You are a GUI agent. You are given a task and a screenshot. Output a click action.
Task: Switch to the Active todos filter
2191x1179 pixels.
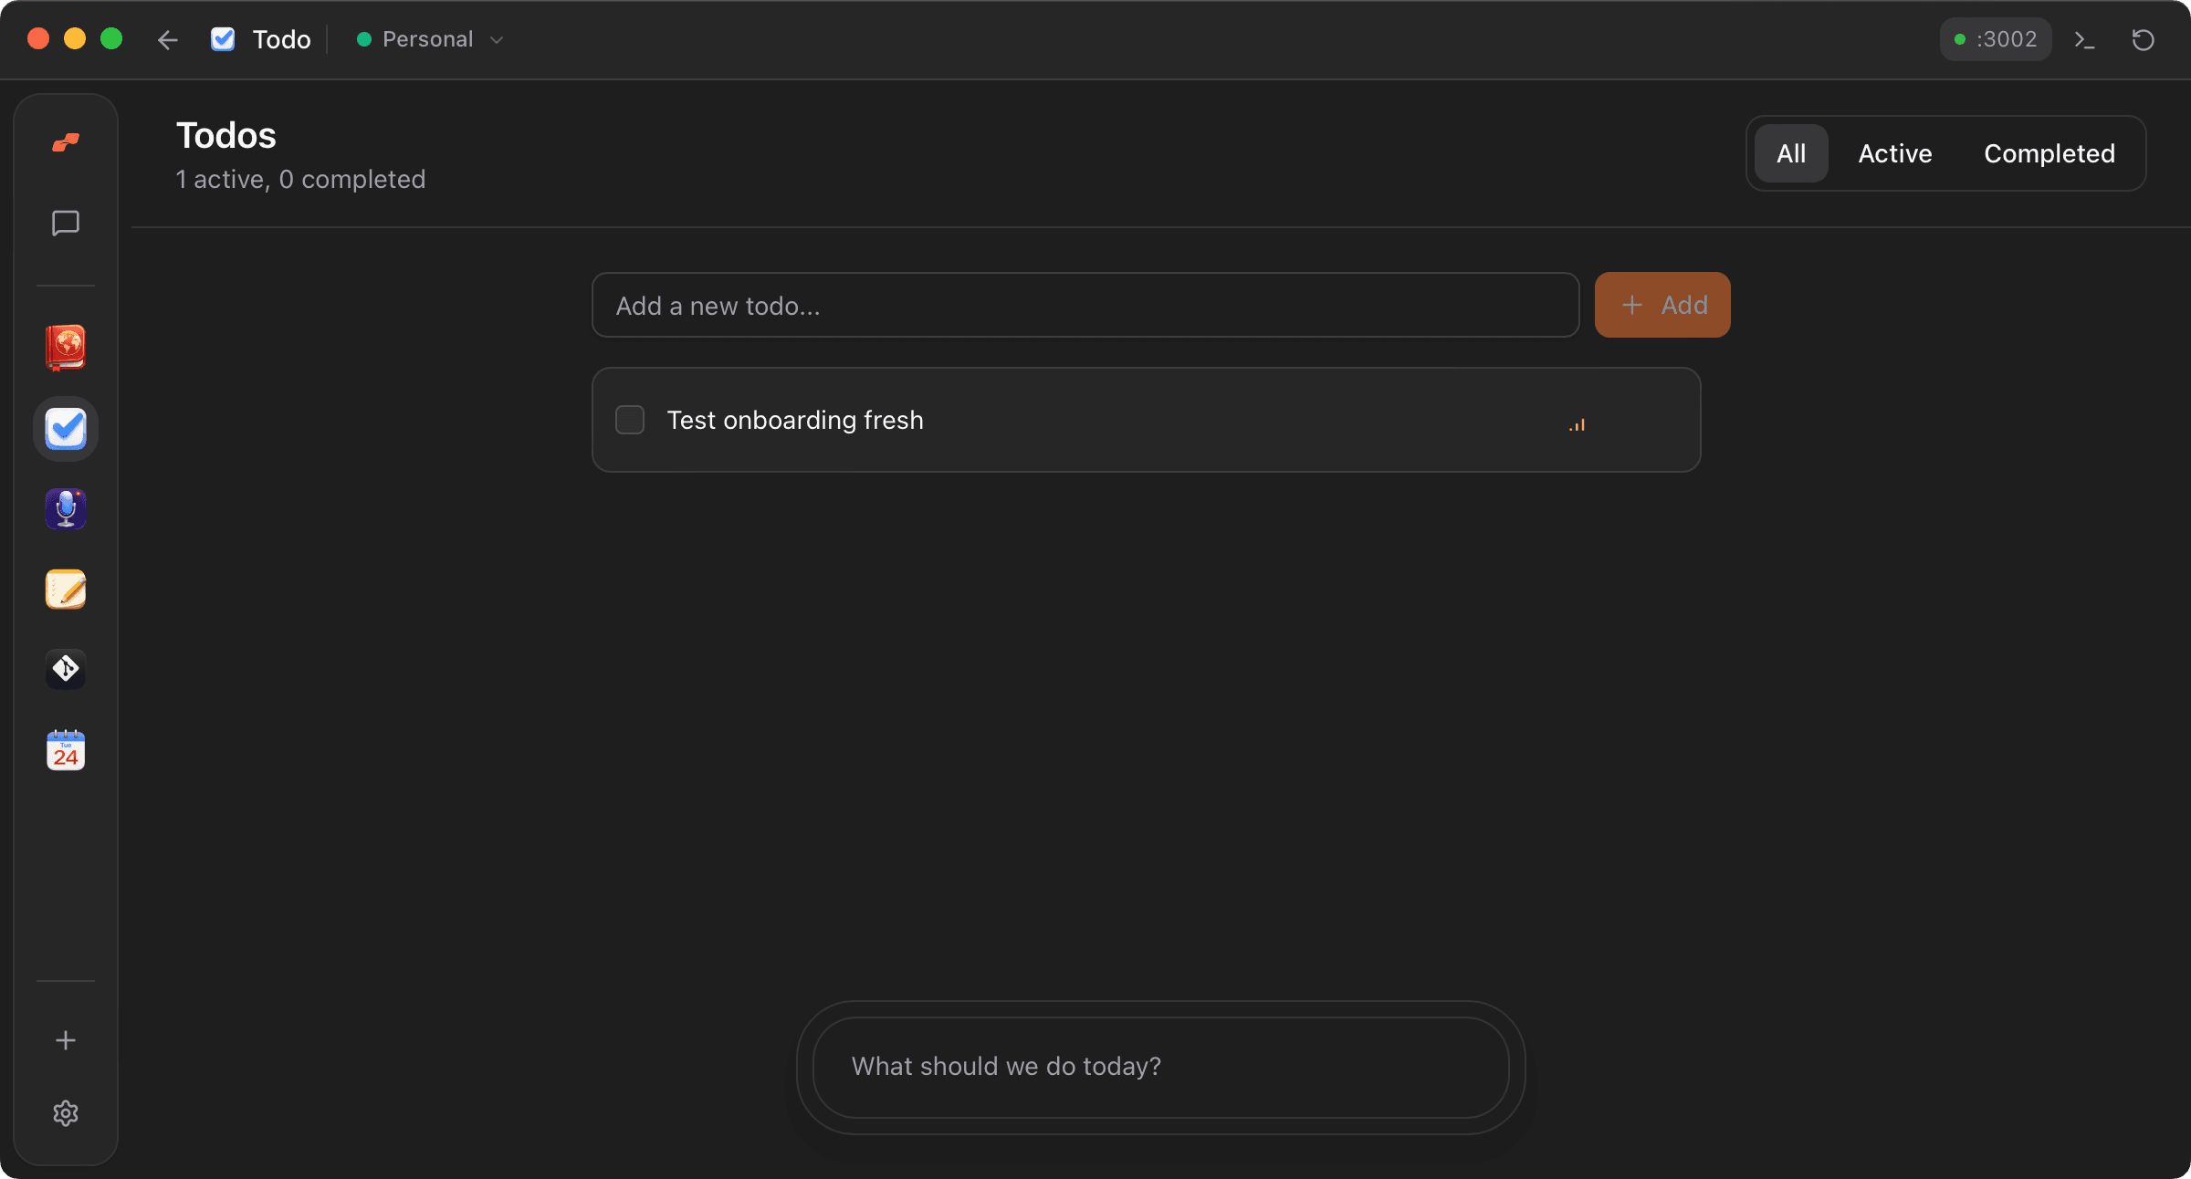tap(1894, 153)
